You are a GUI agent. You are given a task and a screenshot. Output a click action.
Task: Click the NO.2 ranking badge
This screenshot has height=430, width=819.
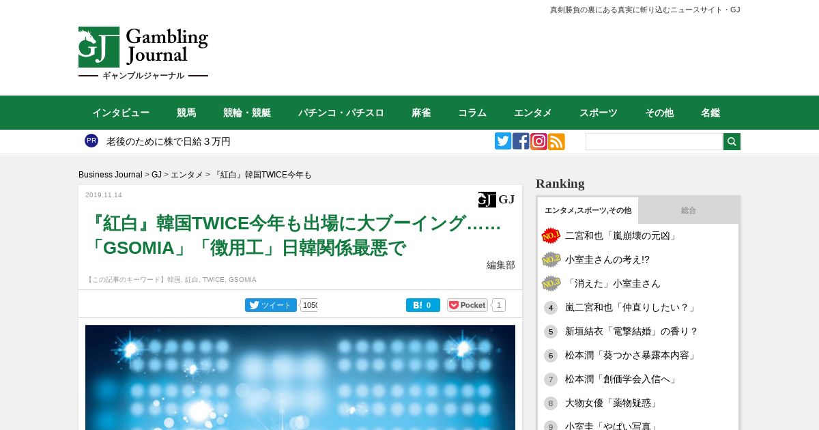551,259
